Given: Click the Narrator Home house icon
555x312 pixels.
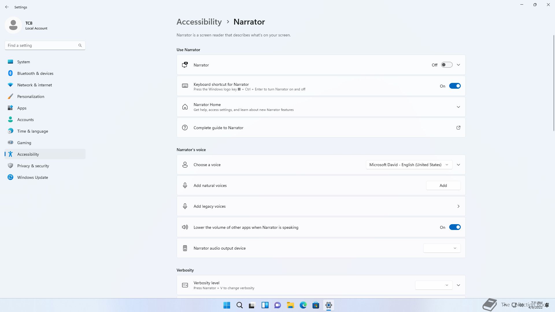Looking at the screenshot, I should click(x=185, y=107).
